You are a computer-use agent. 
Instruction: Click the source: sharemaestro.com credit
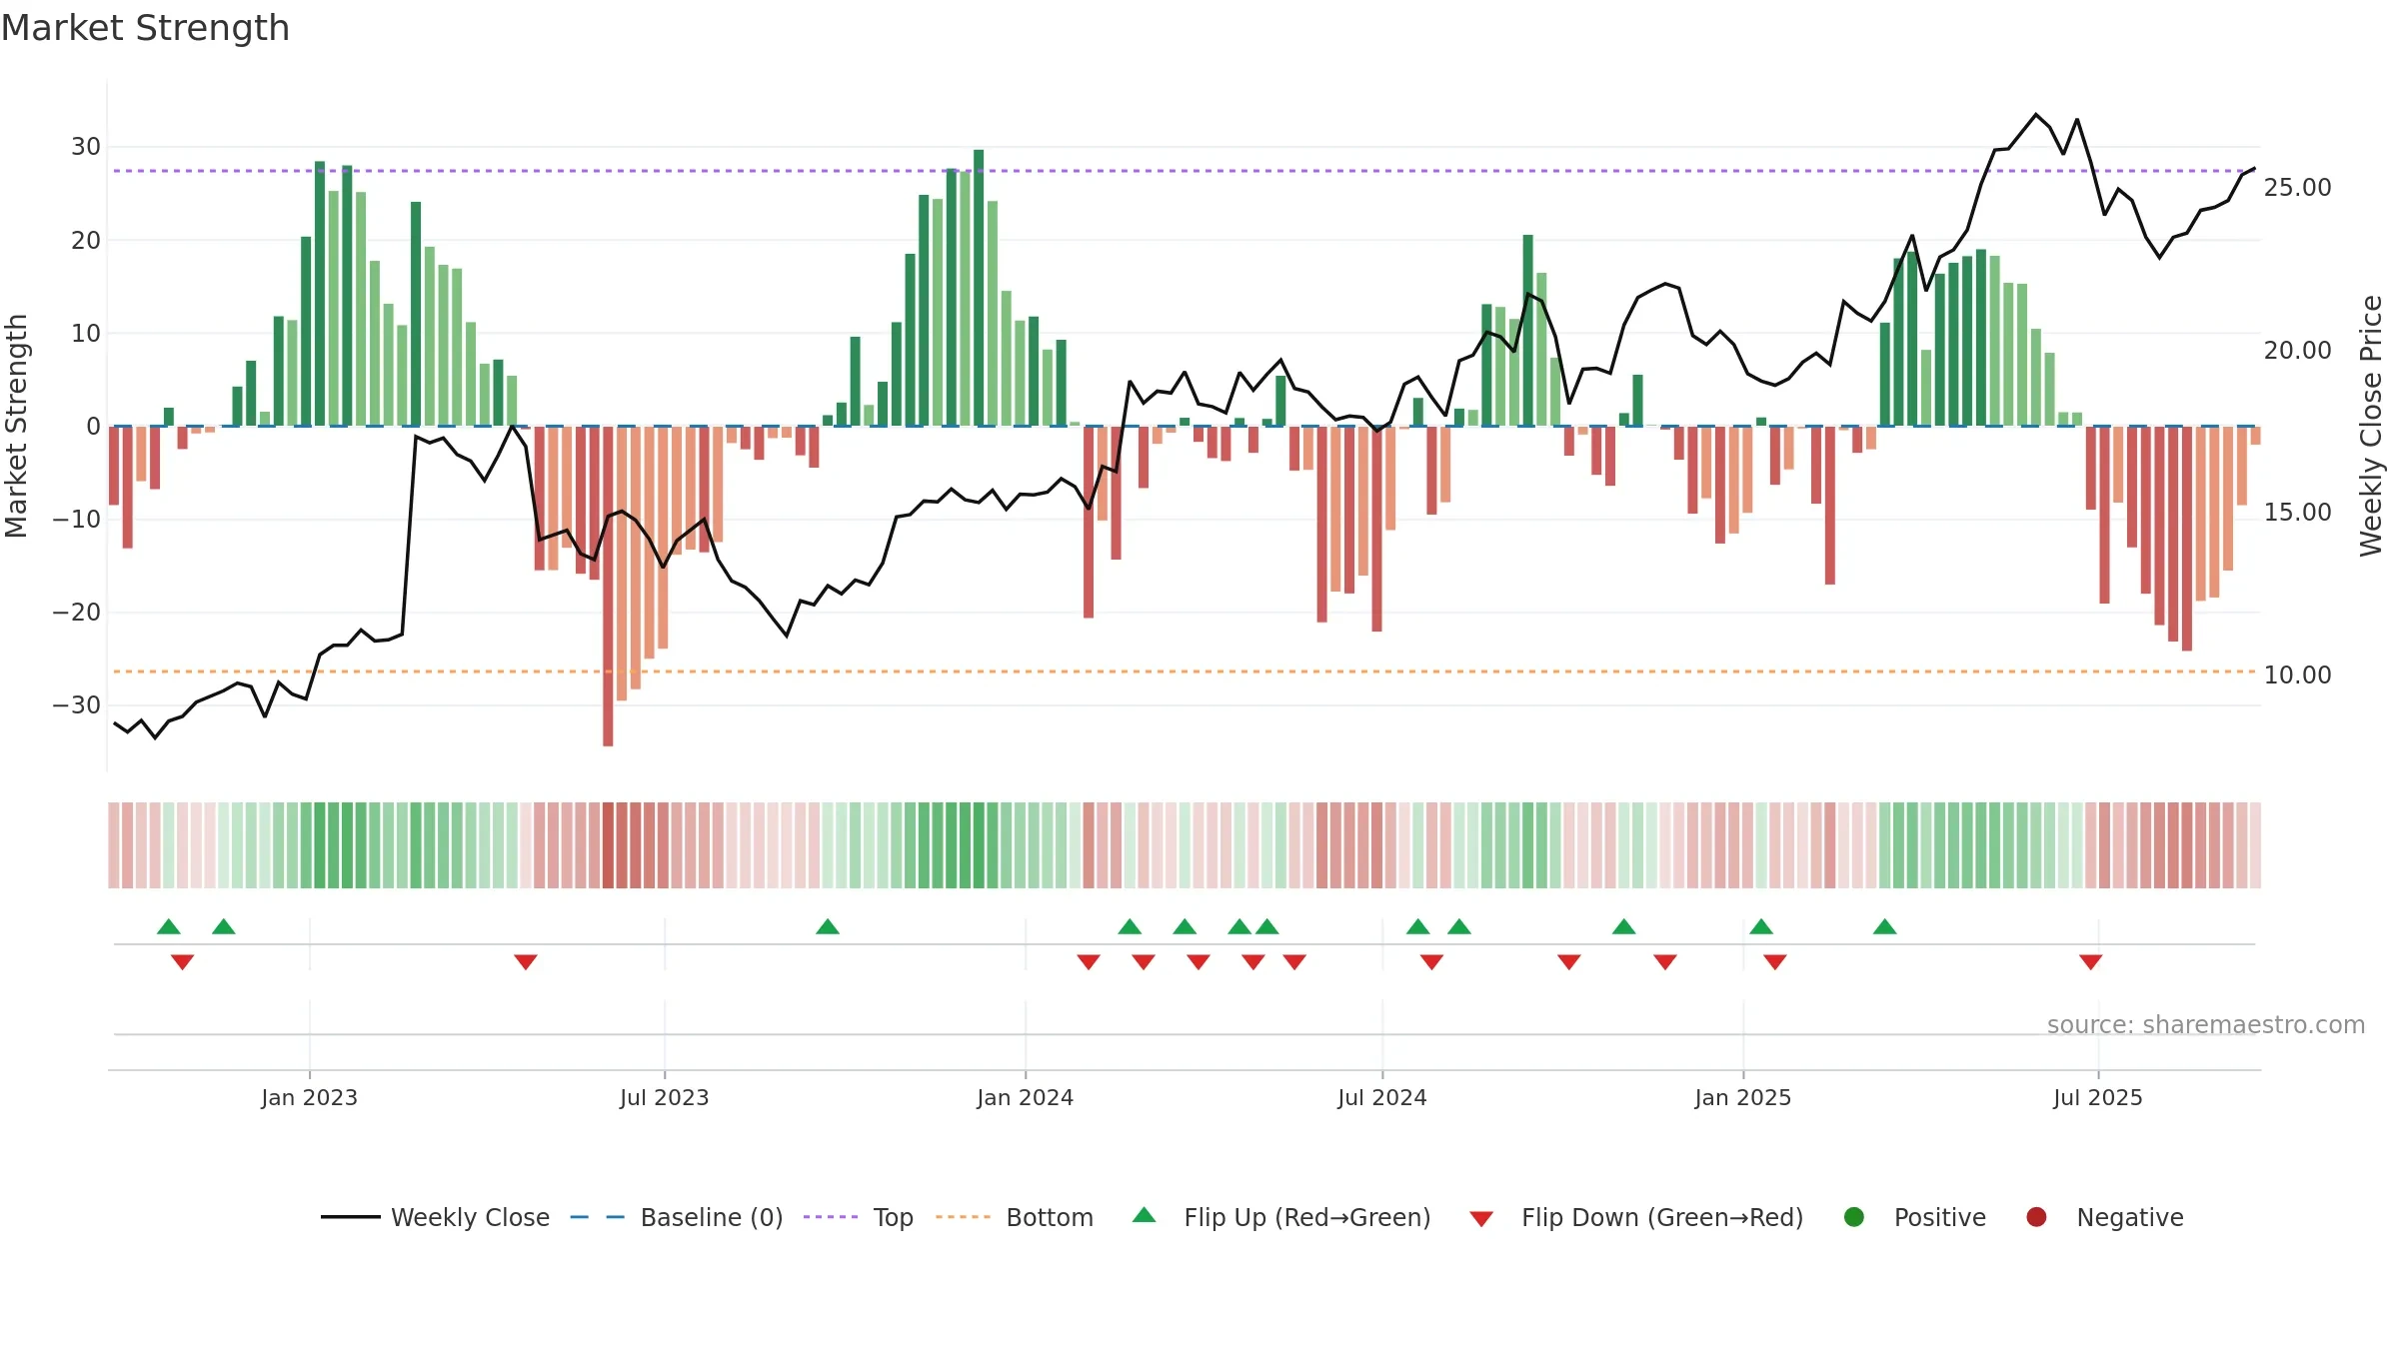(2206, 1024)
